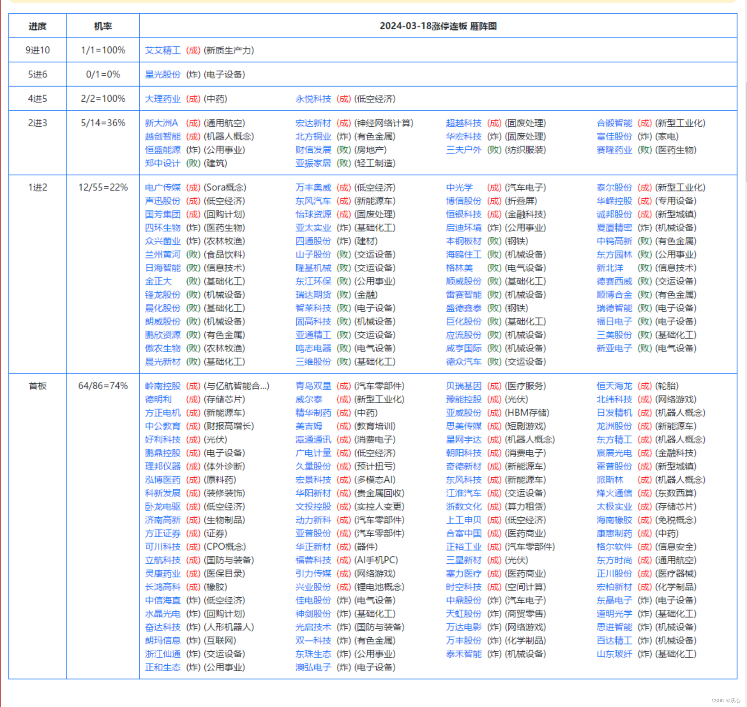The width and height of the screenshot is (747, 707).
Task: Open the 富佳股份 link
Action: (615, 137)
